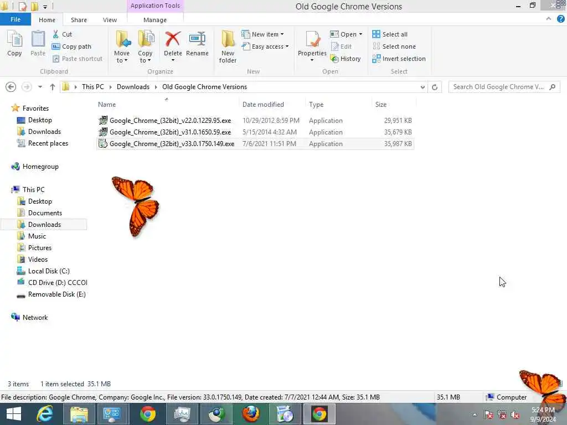Sort by the Name column header
Viewport: 567px width, 425px height.
(107, 105)
